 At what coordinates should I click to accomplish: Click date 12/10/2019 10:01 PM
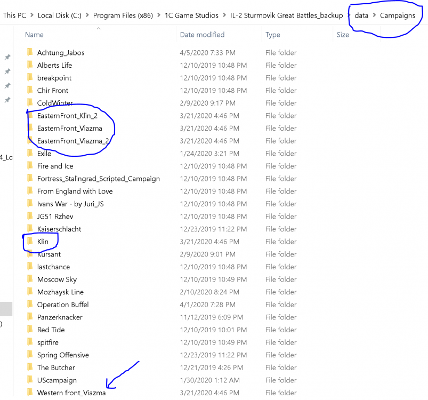click(x=213, y=330)
